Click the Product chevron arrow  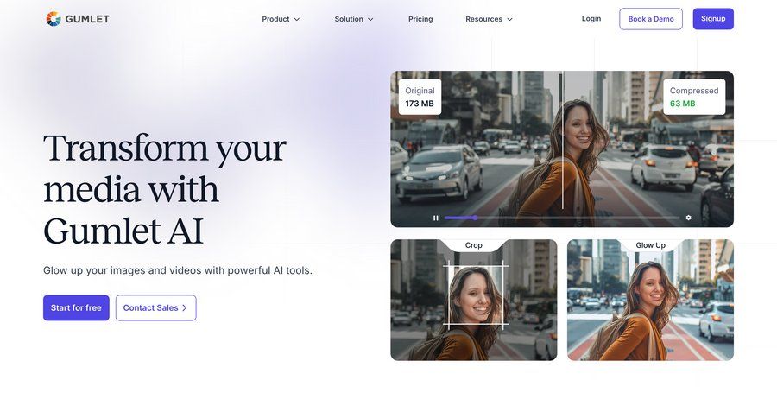pyautogui.click(x=297, y=19)
